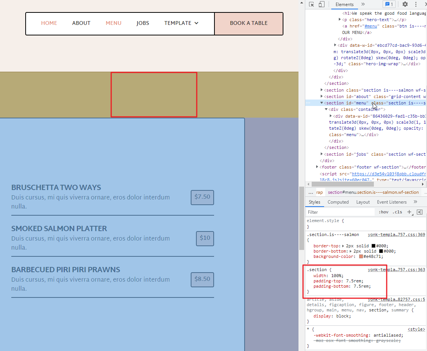
Task: Open the Layout tab
Action: click(x=363, y=202)
